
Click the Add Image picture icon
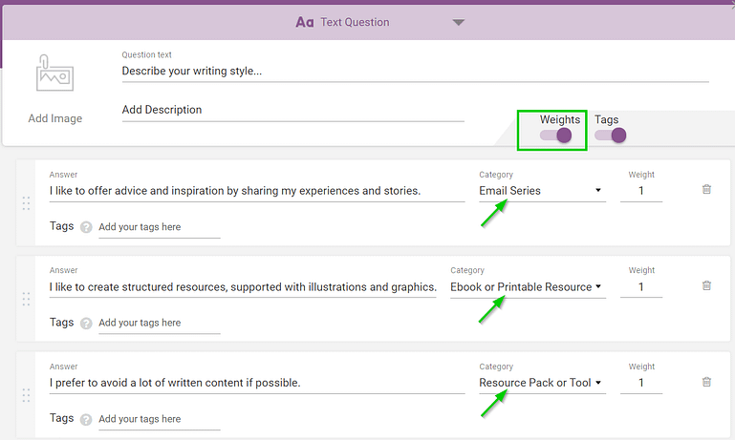coord(54,73)
